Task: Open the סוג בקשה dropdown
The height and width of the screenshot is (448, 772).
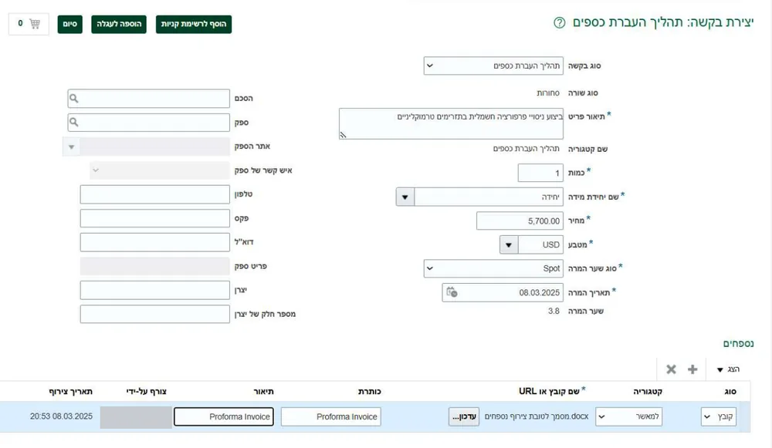Action: 493,66
